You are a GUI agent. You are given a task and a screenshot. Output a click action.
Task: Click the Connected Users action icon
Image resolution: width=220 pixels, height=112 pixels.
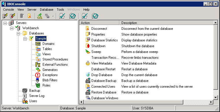[x=88, y=86]
